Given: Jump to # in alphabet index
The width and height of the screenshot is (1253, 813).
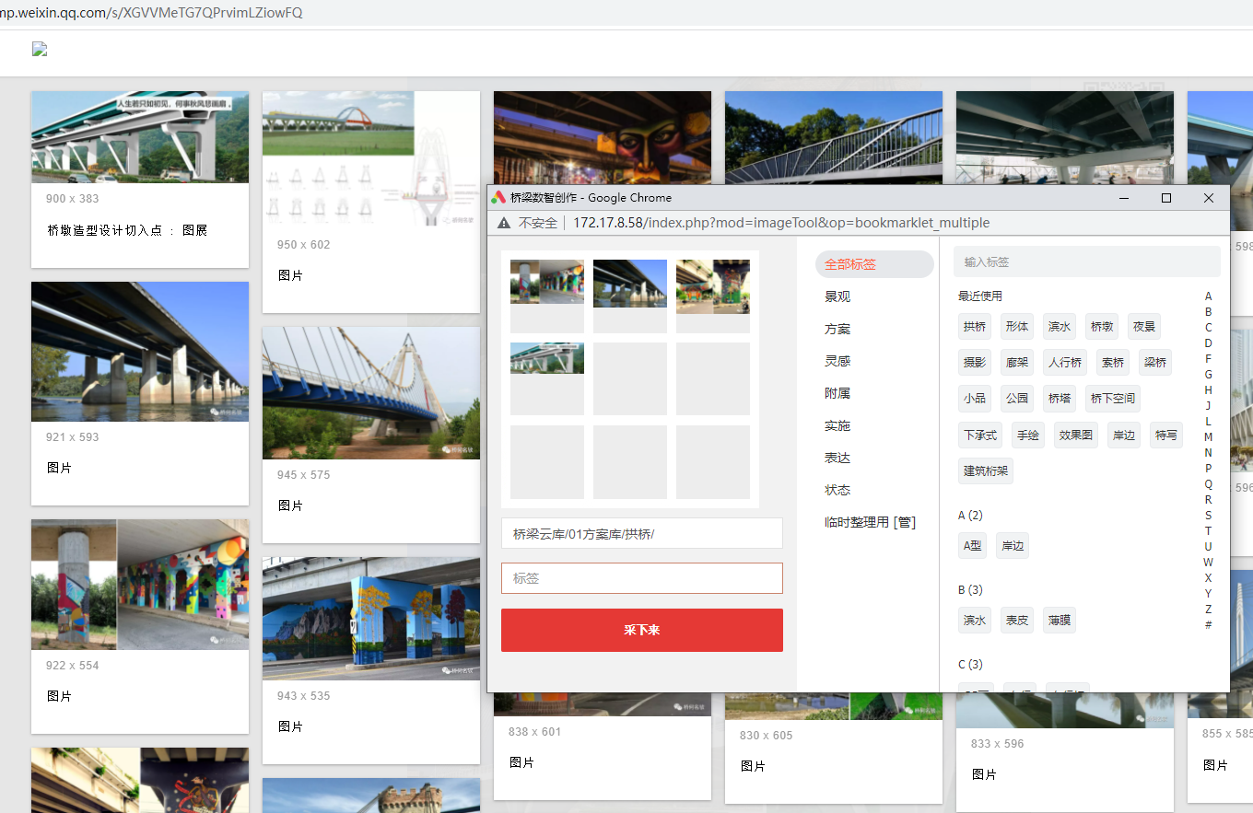Looking at the screenshot, I should (1208, 625).
